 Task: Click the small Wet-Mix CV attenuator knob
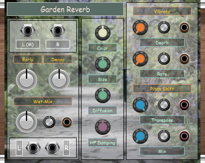pyautogui.click(x=49, y=122)
